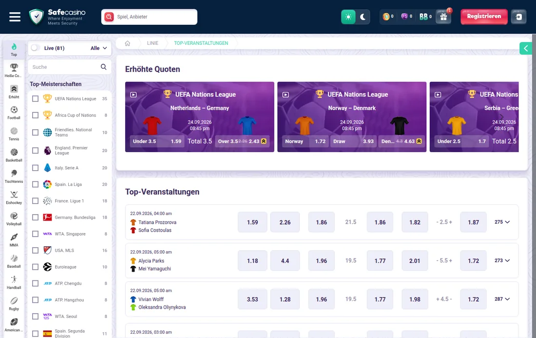The height and width of the screenshot is (338, 536).
Task: Bet Under 3.5 at 1.59 Netherlands–Germany
Action: (157, 141)
